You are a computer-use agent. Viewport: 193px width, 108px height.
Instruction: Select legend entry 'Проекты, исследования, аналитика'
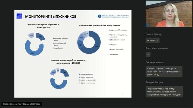[x=118, y=36]
